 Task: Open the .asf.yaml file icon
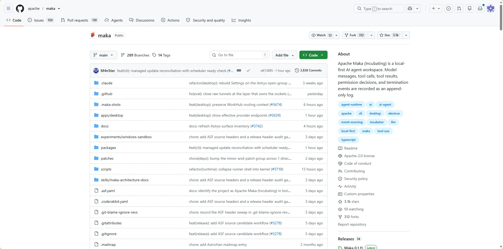click(x=96, y=190)
